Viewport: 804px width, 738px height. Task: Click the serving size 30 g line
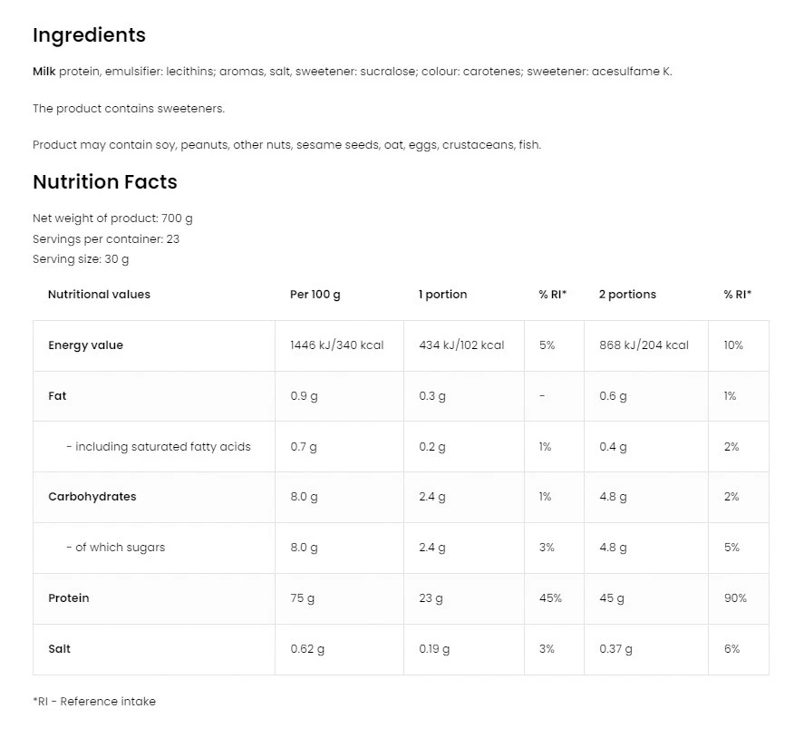point(81,259)
